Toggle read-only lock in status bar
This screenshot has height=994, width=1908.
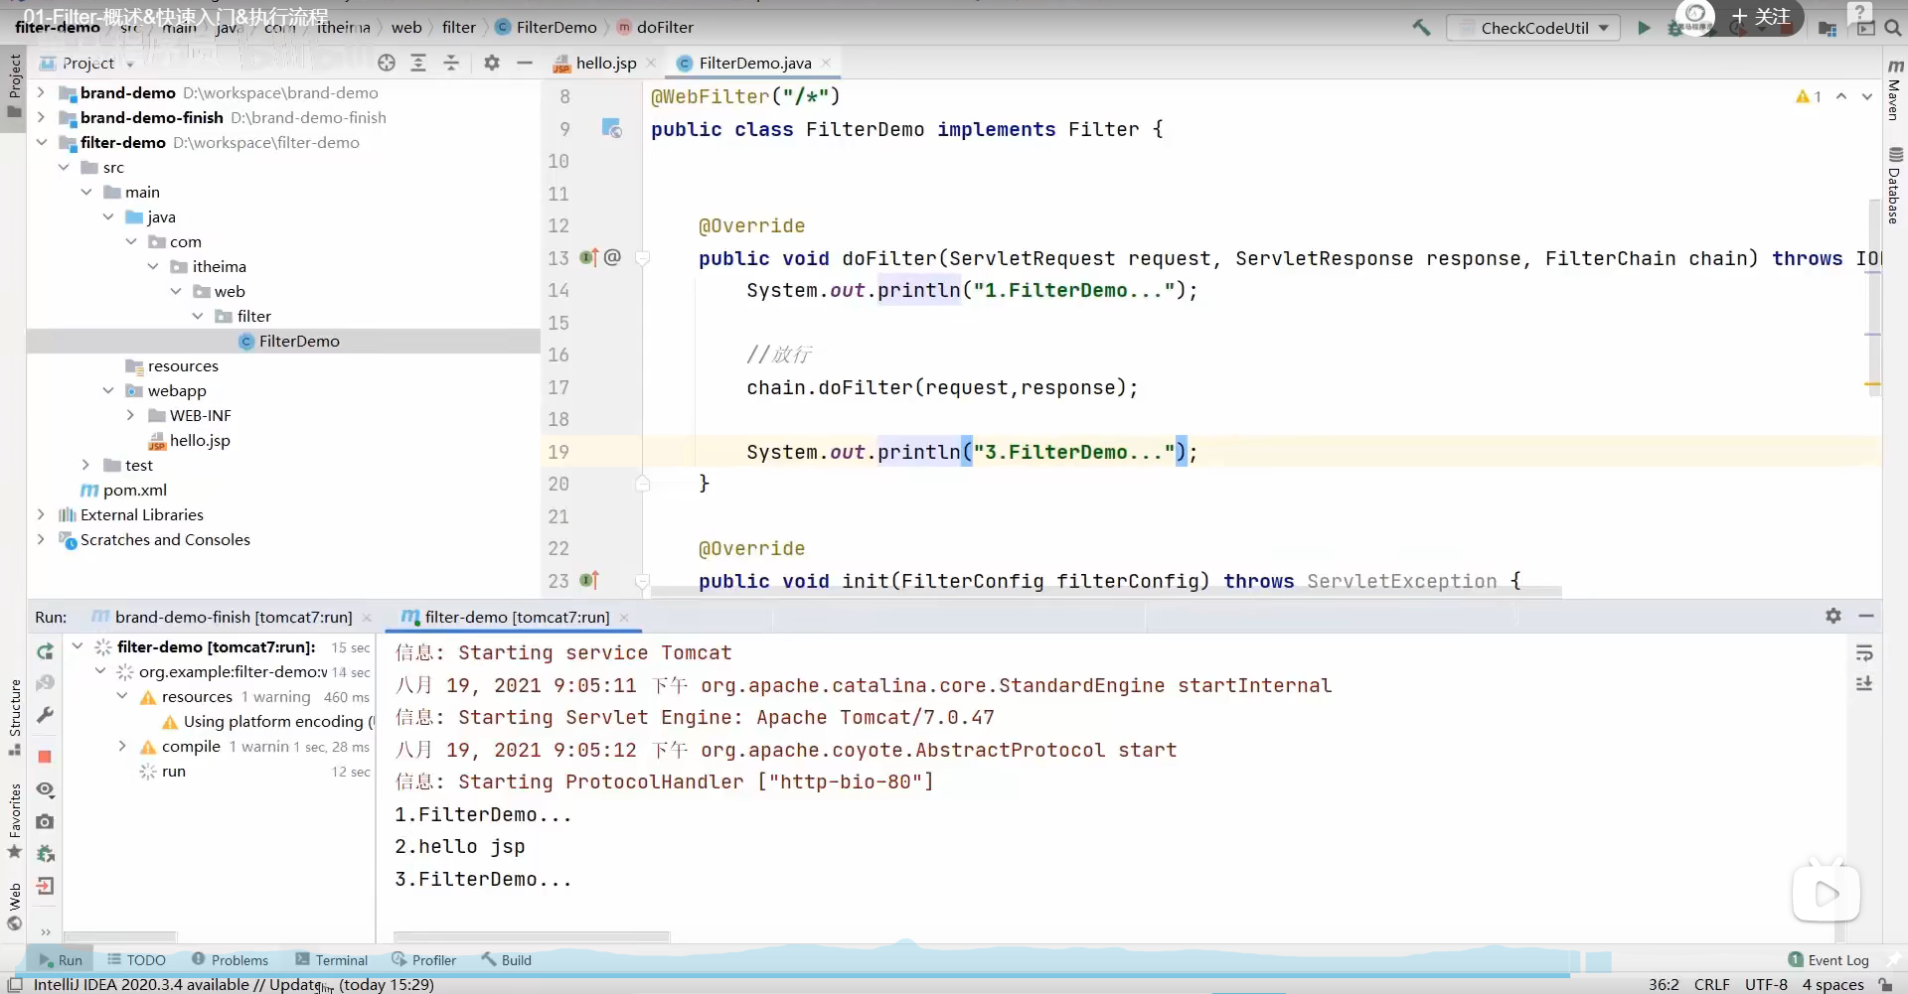click(1885, 984)
